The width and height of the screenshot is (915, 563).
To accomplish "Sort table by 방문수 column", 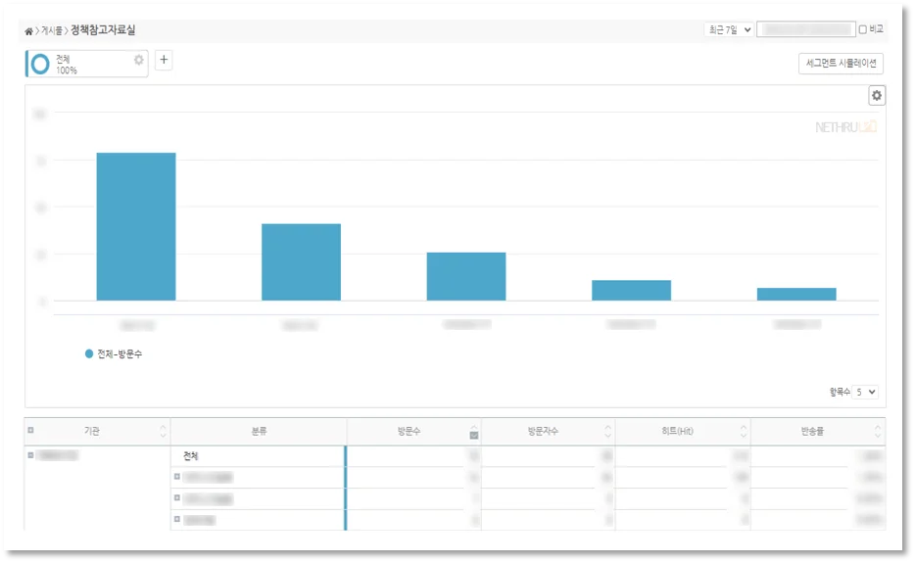I will pyautogui.click(x=474, y=432).
